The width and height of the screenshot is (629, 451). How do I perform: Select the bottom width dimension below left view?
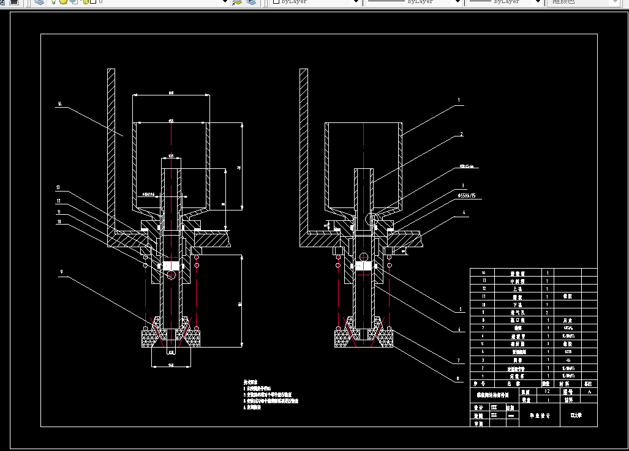pyautogui.click(x=171, y=365)
